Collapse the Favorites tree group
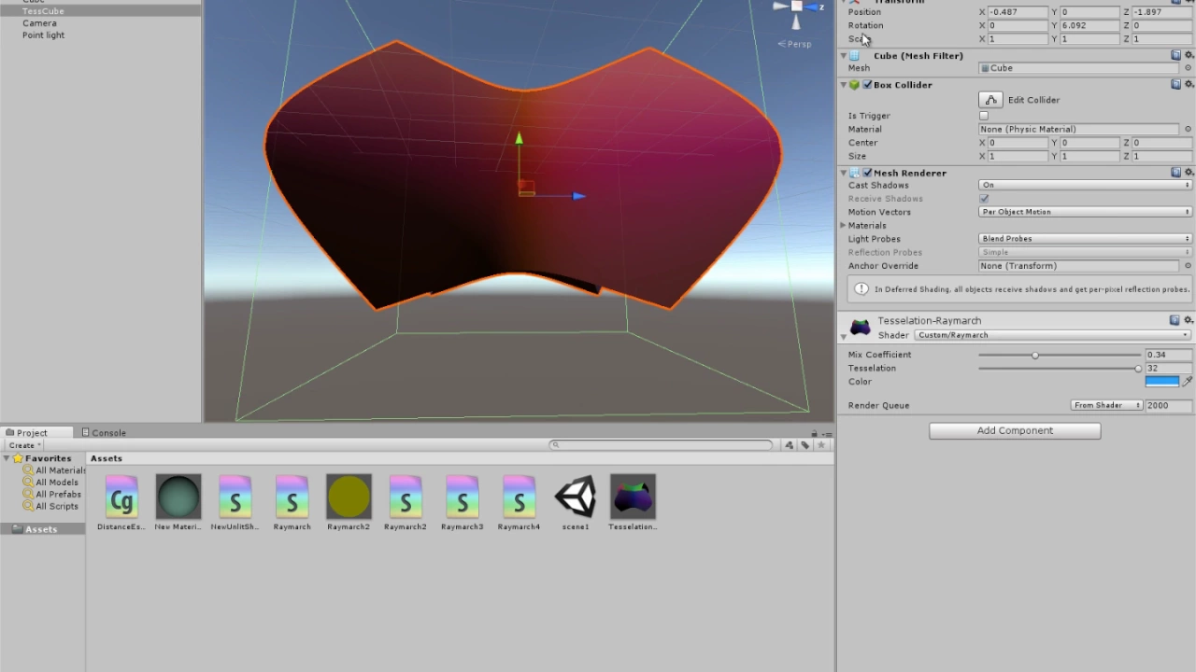This screenshot has width=1196, height=672. click(x=6, y=458)
